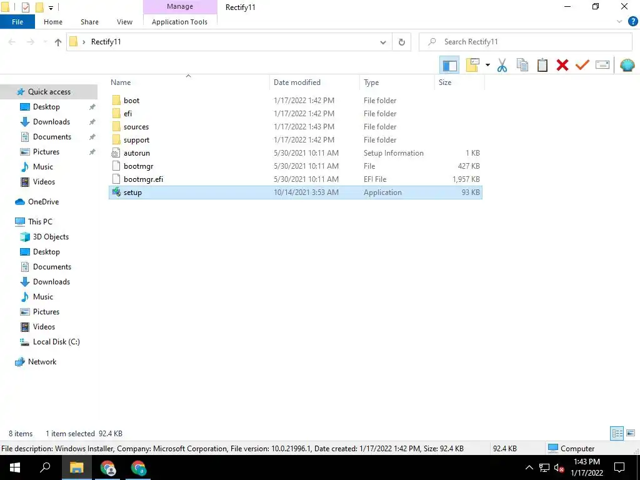The image size is (640, 480).
Task: Show hidden system tray icons
Action: click(529, 467)
